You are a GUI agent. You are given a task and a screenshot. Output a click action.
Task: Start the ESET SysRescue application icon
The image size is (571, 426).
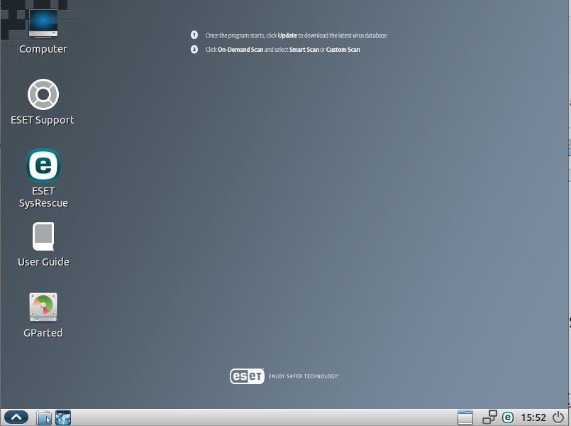click(43, 165)
